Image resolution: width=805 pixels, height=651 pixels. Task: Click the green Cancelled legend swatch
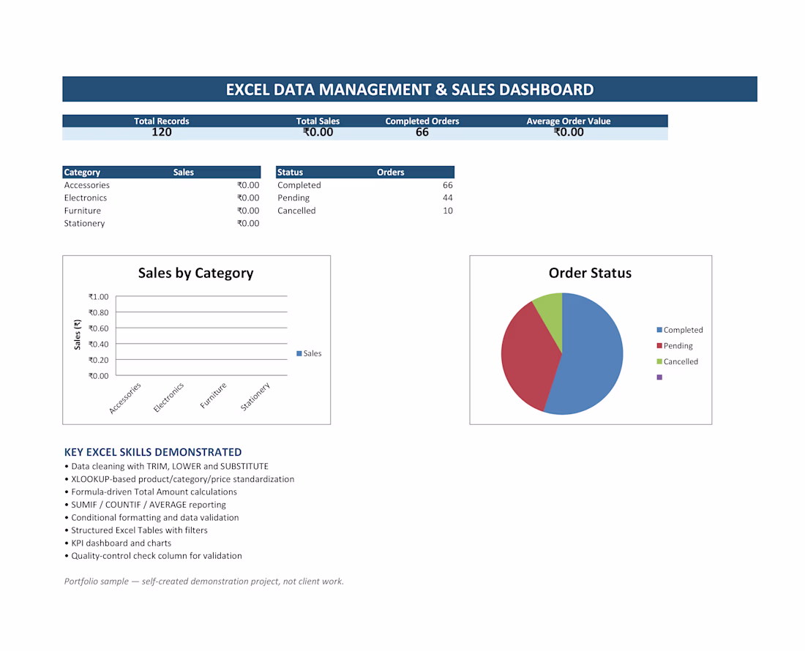tap(659, 361)
